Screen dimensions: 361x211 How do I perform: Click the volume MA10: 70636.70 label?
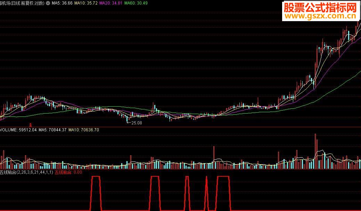tap(84, 130)
